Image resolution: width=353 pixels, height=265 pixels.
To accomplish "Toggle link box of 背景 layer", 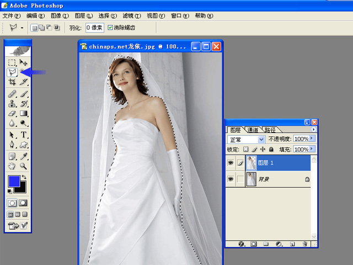I will (240, 179).
